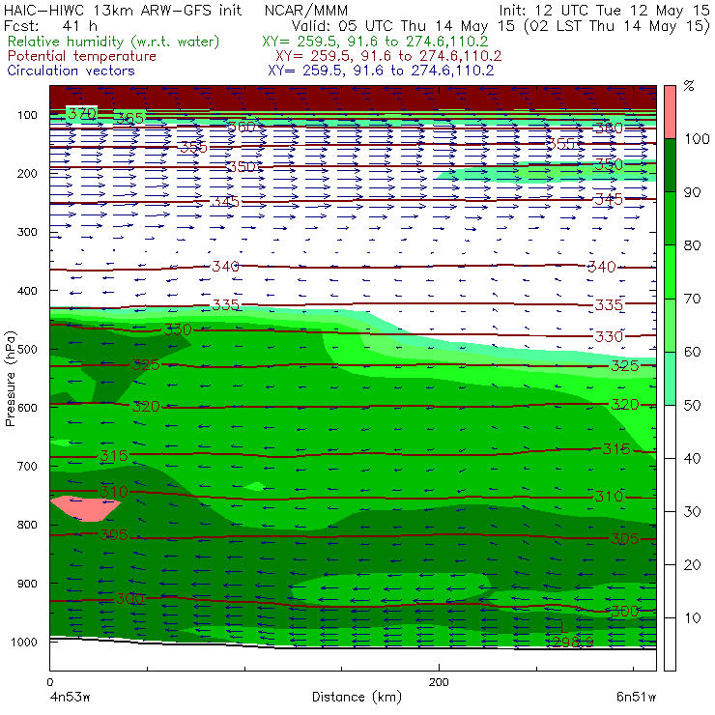Pick the 80–90% green colorbar segment
The width and height of the screenshot is (715, 715).
tap(670, 218)
